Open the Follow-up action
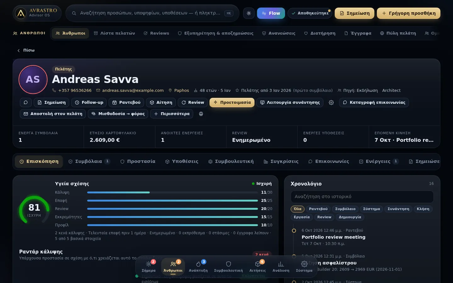 [89, 103]
